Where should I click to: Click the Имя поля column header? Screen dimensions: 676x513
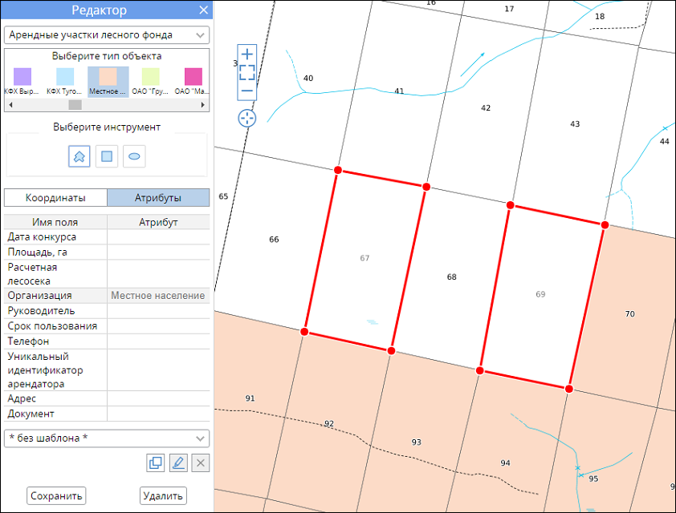point(55,222)
